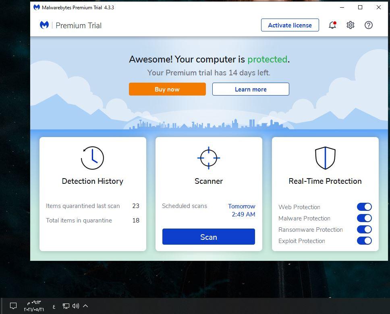Click the Malwarebytes title bar app icon

pyautogui.click(x=37, y=7)
